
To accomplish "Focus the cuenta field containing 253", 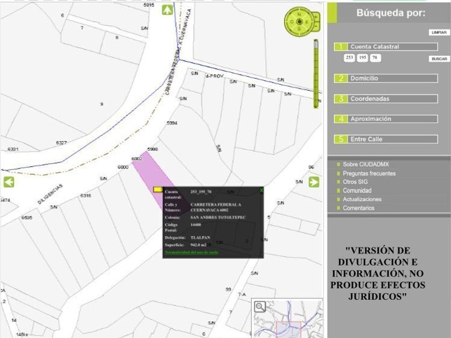I will (349, 58).
